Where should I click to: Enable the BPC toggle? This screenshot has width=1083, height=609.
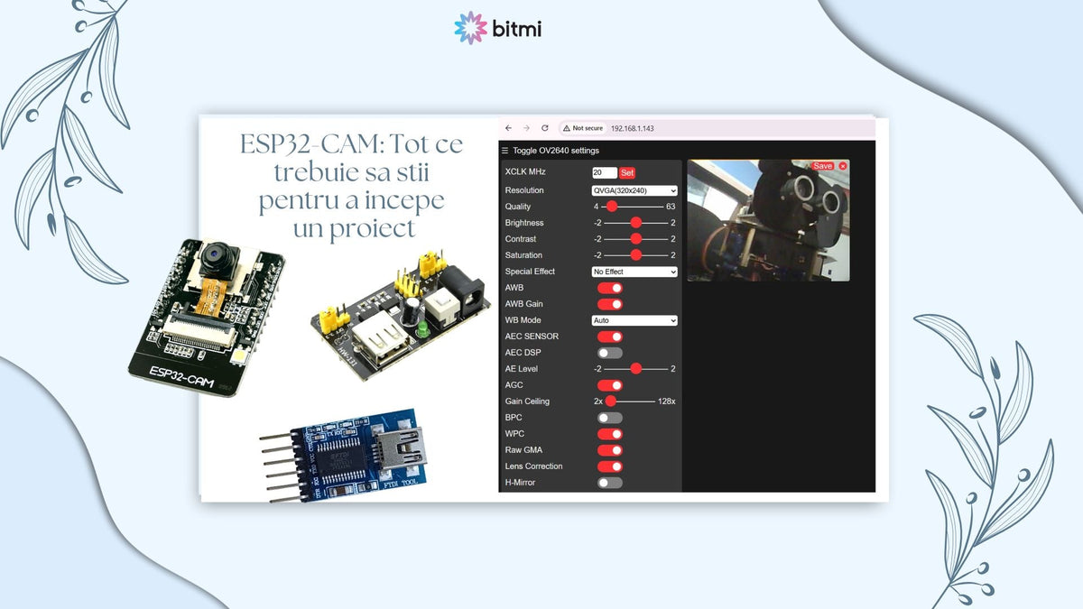point(610,418)
